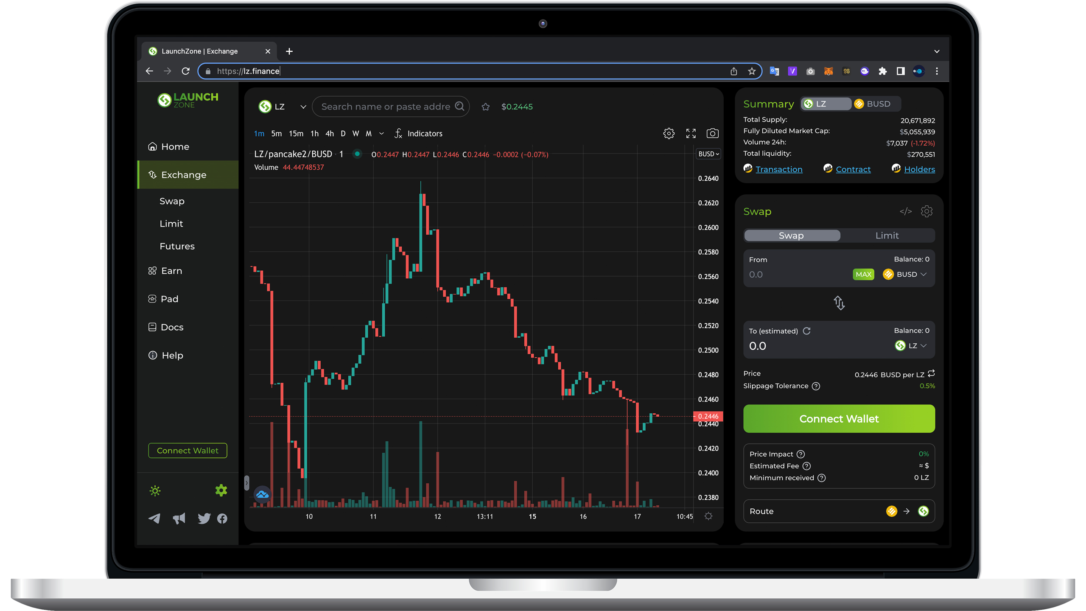Click the From amount input
The width and height of the screenshot is (1086, 611).
click(798, 275)
